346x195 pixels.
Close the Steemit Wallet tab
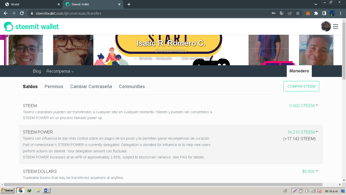(x=120, y=4)
